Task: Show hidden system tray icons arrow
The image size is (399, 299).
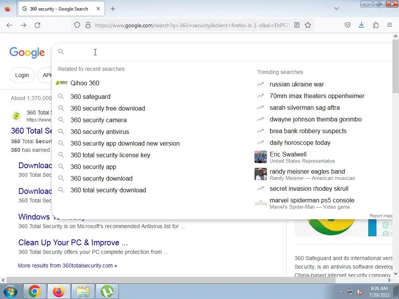Action: coord(341,292)
